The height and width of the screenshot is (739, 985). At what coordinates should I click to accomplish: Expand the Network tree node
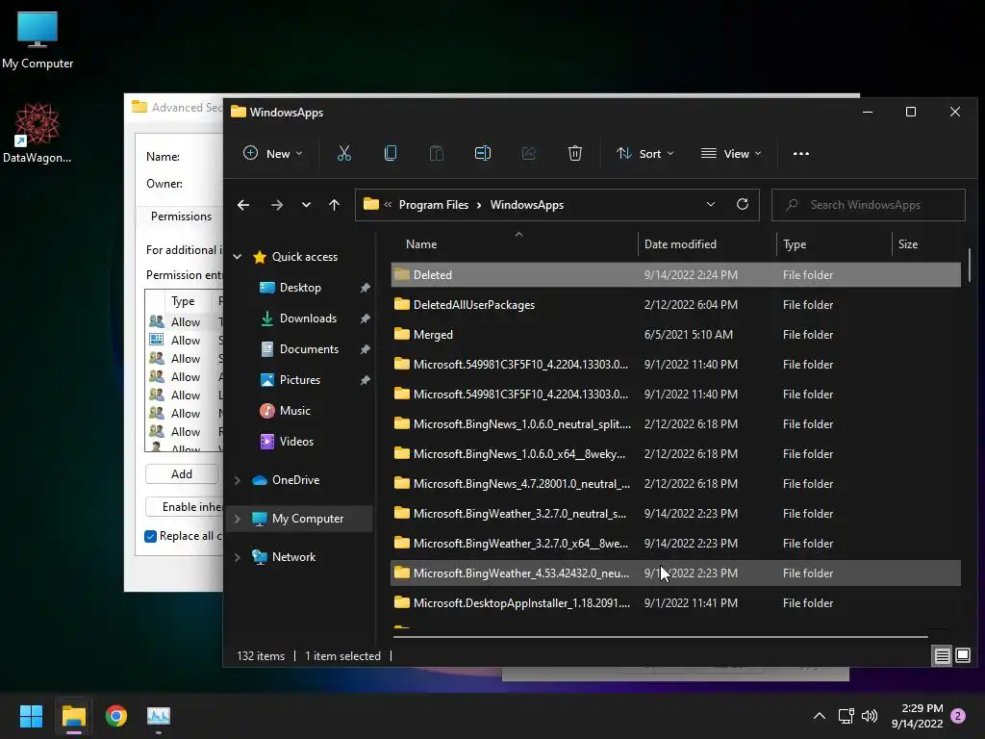[x=238, y=557]
